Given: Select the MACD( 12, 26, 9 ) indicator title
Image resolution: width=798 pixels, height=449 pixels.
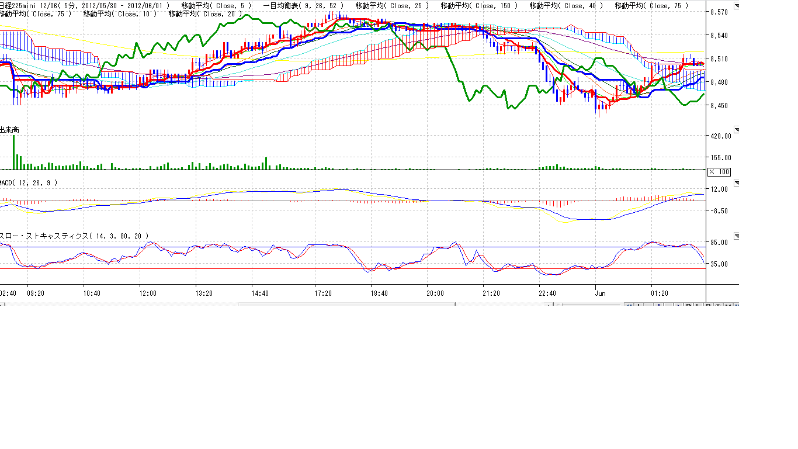Looking at the screenshot, I should pyautogui.click(x=29, y=183).
